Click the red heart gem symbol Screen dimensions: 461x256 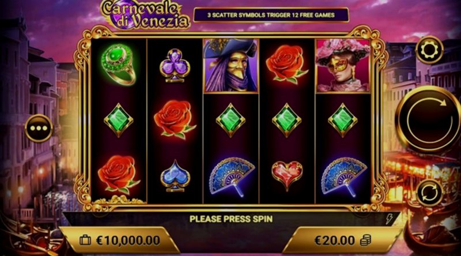(x=286, y=176)
